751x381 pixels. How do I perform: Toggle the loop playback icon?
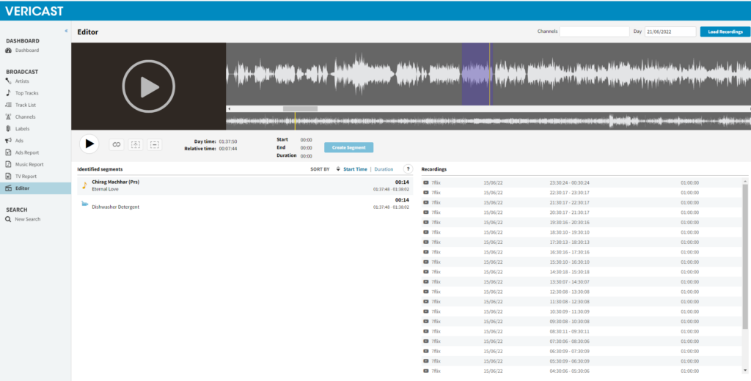point(116,144)
